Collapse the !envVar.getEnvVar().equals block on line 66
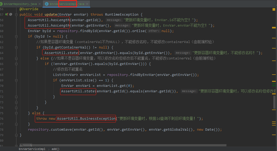 16,64
